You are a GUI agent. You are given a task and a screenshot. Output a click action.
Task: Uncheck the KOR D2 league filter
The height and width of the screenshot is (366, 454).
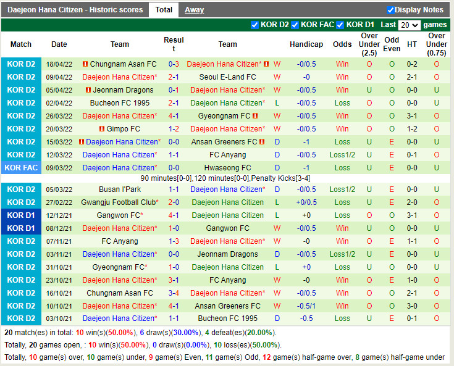point(254,25)
